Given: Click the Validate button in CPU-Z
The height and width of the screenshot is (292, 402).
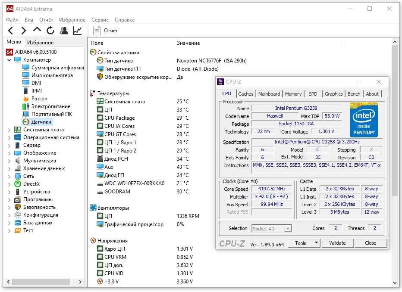Looking at the screenshot, I should pyautogui.click(x=337, y=243).
